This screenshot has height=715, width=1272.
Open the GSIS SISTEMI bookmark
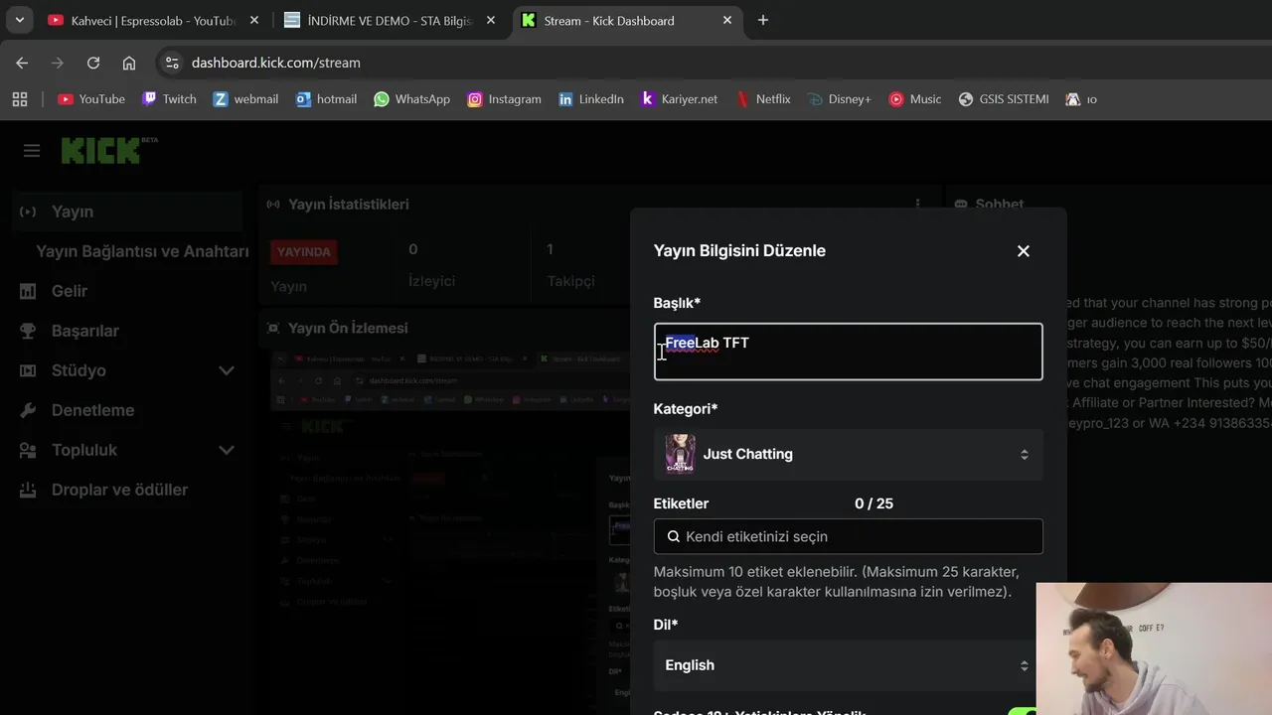tap(1003, 99)
